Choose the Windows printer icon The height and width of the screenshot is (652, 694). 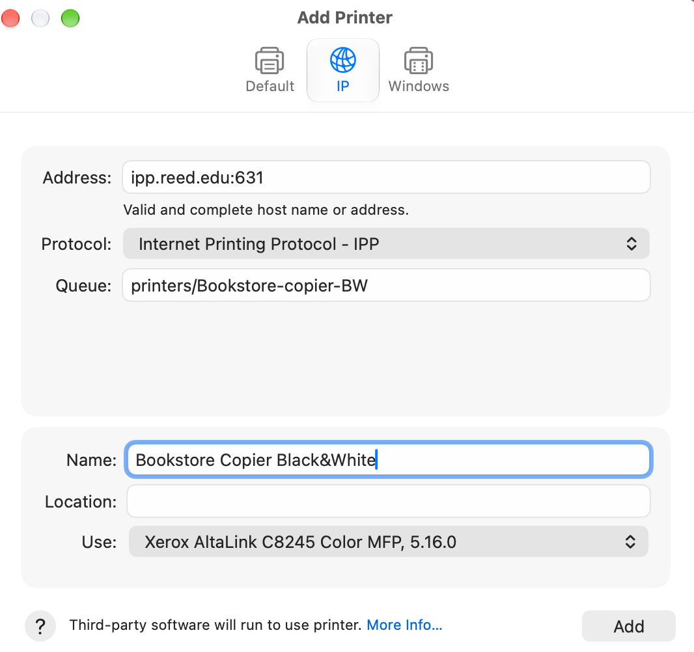tap(418, 61)
